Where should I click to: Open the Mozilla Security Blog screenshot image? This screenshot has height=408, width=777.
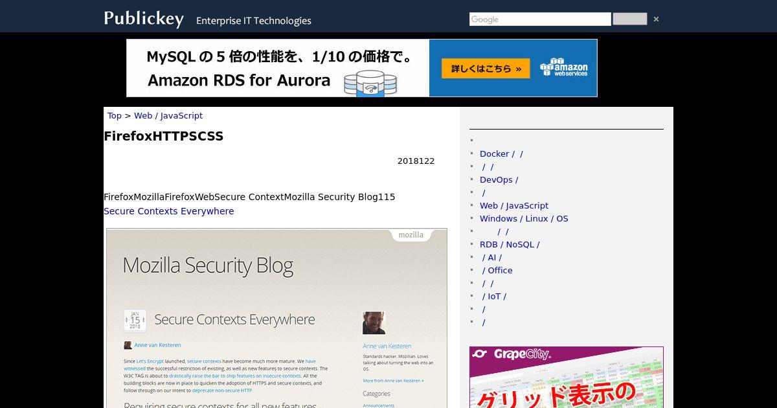[x=276, y=318]
